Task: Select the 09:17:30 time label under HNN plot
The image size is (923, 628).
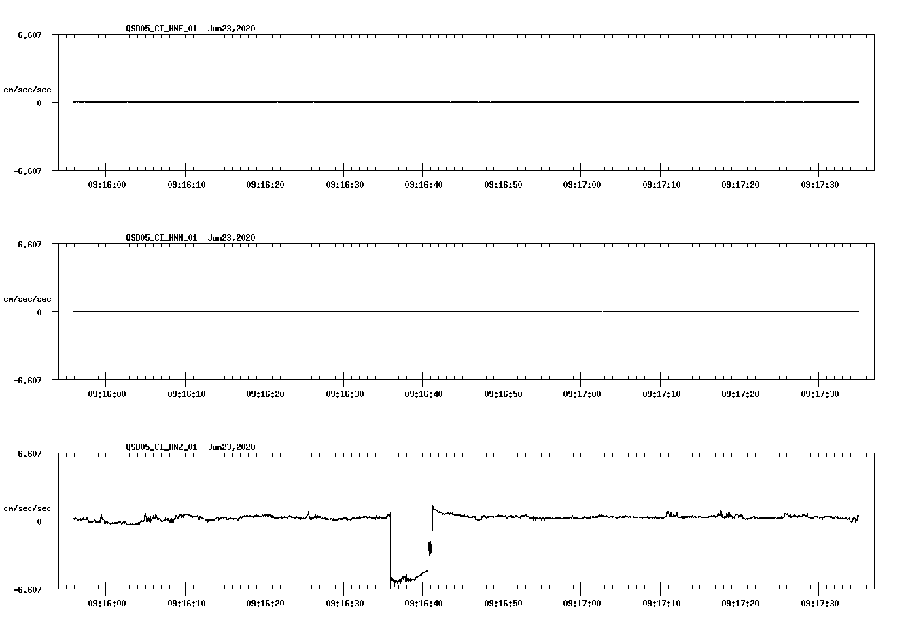Action: 820,394
